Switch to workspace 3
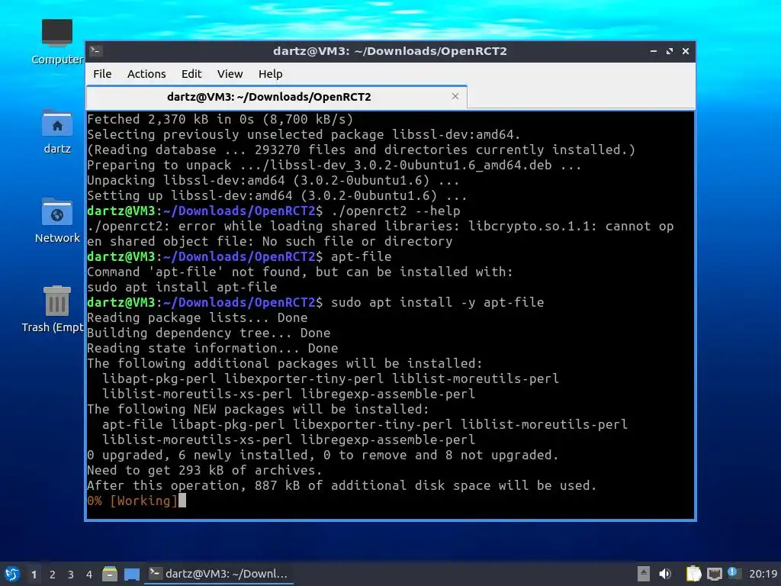The height and width of the screenshot is (586, 781). (x=71, y=575)
